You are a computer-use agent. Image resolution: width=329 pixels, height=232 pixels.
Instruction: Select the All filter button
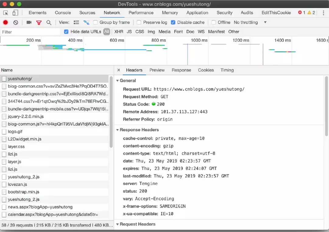[107, 32]
